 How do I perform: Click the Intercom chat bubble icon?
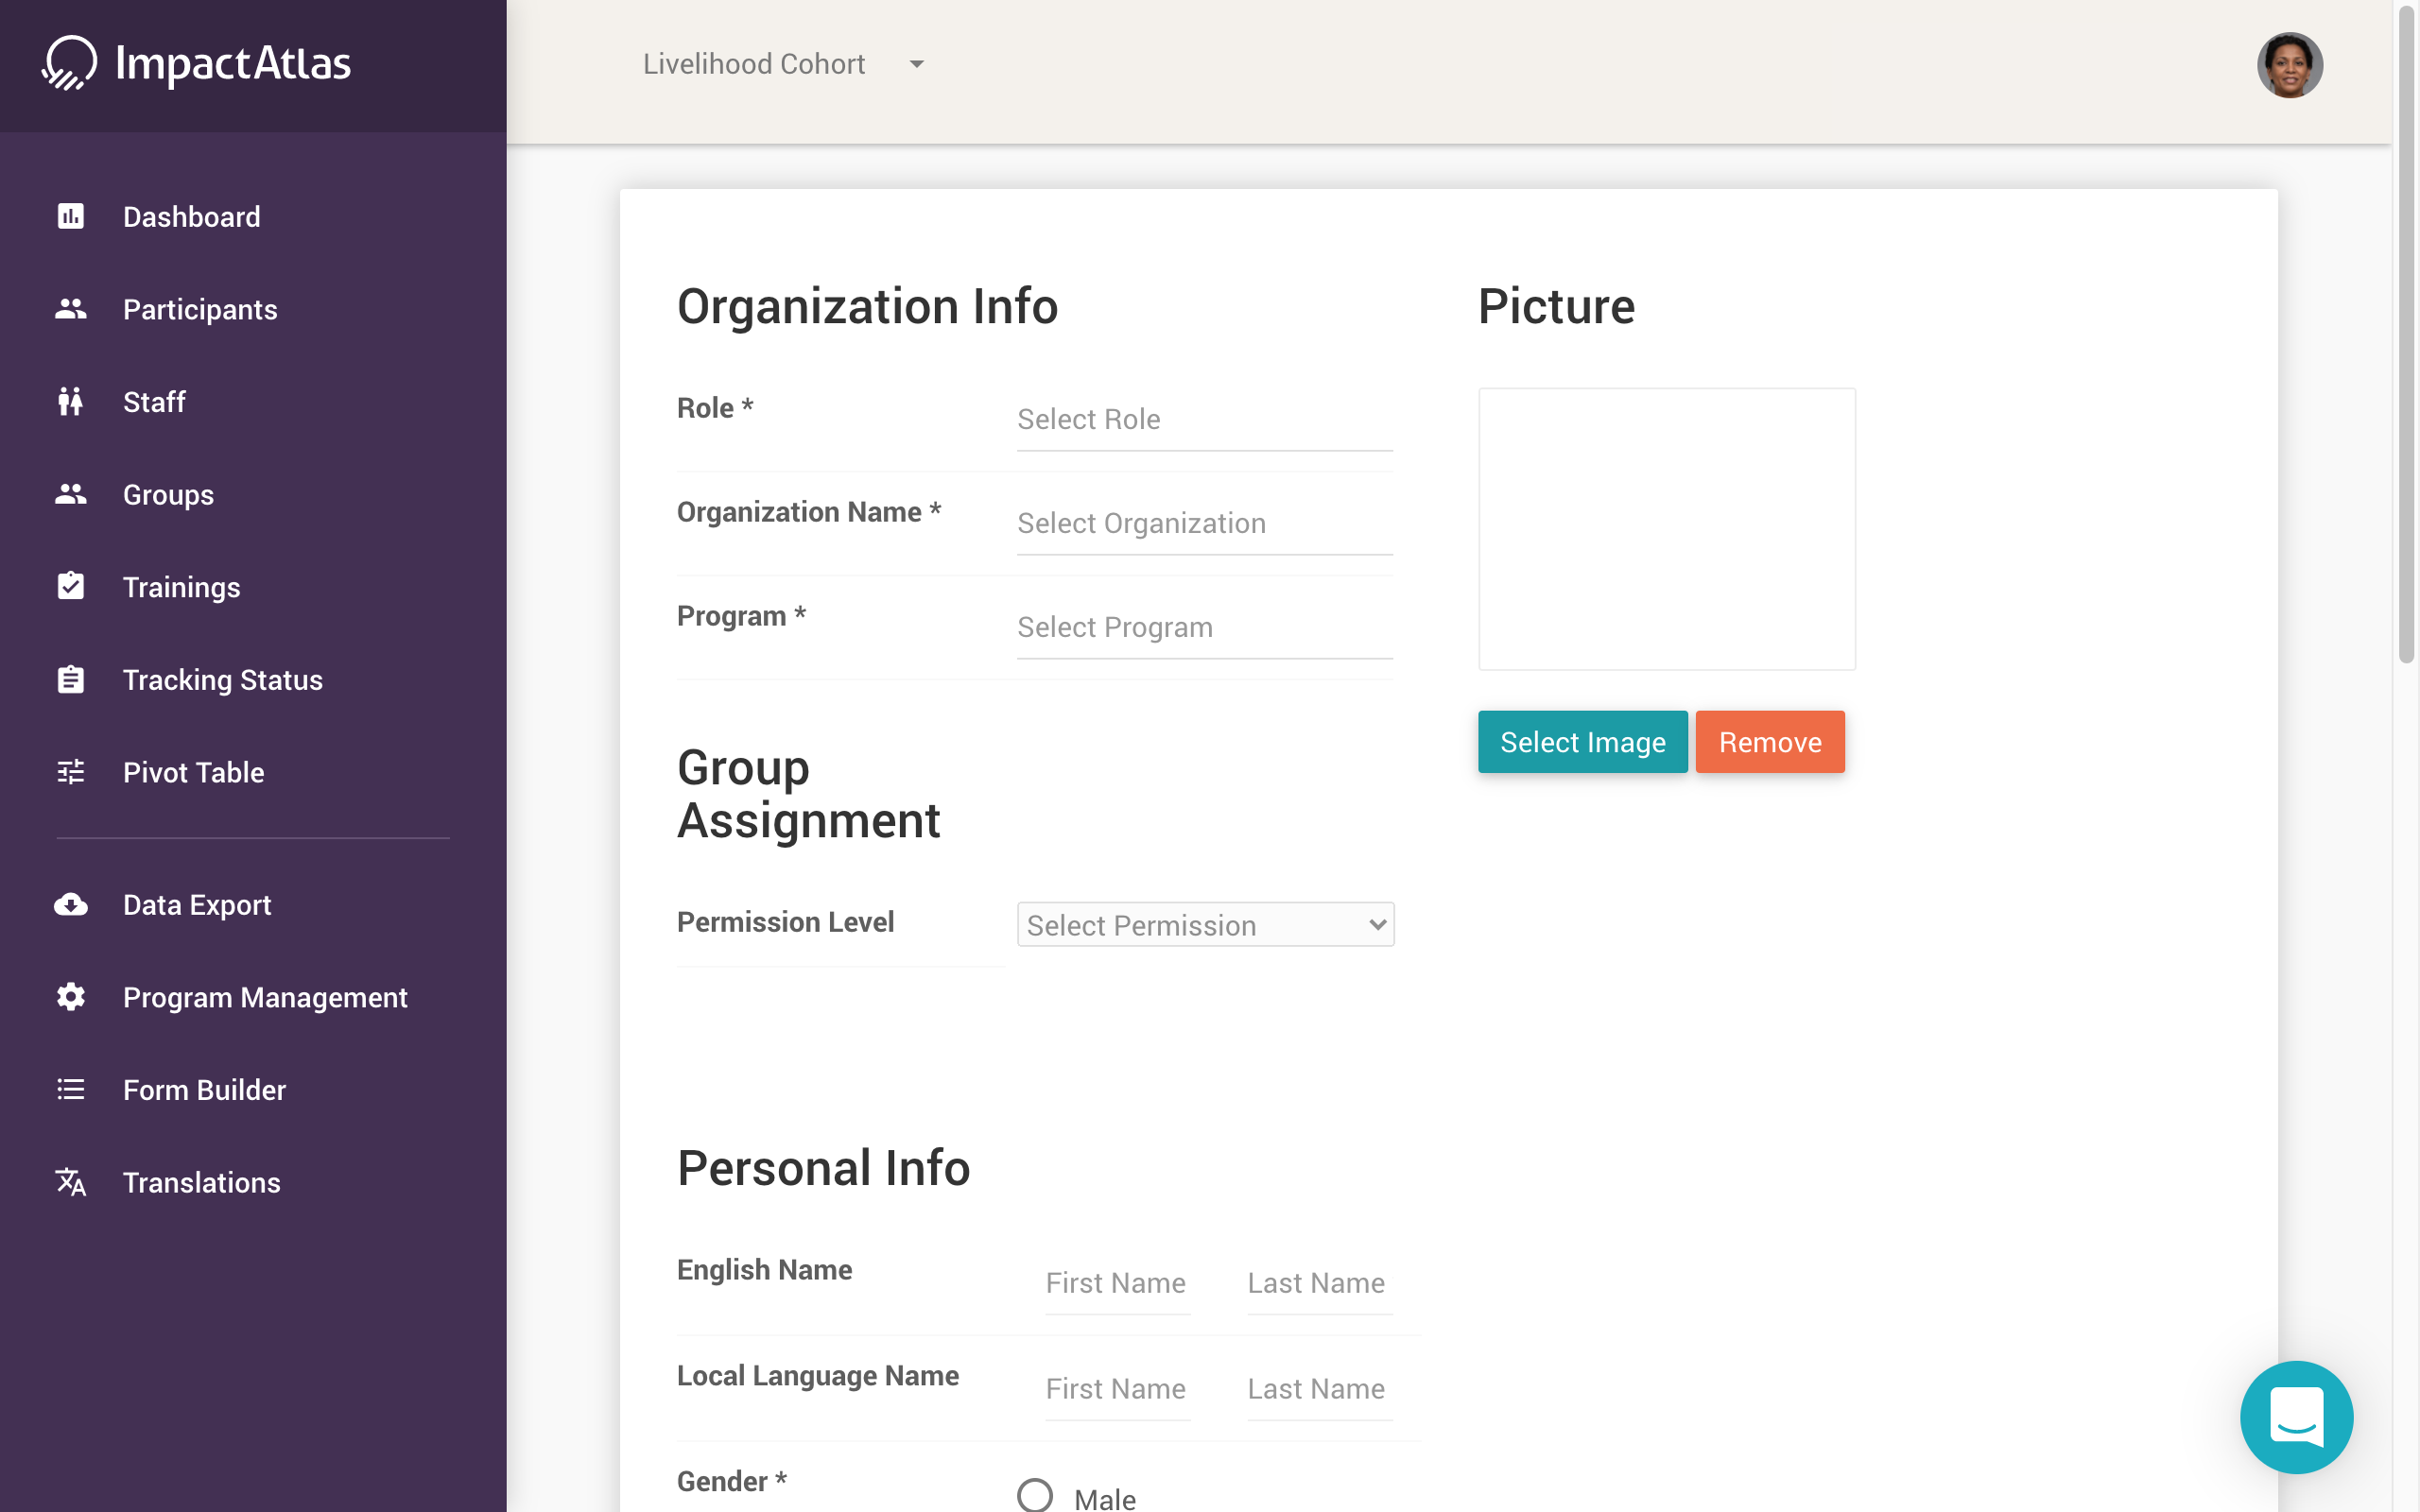click(2296, 1417)
